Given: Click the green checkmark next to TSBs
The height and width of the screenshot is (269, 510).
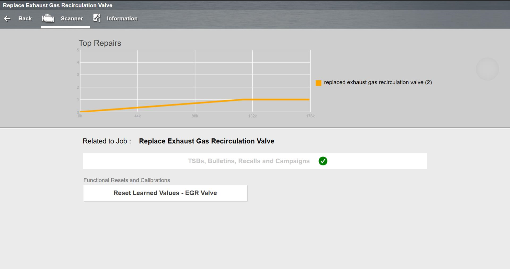Looking at the screenshot, I should pyautogui.click(x=323, y=161).
